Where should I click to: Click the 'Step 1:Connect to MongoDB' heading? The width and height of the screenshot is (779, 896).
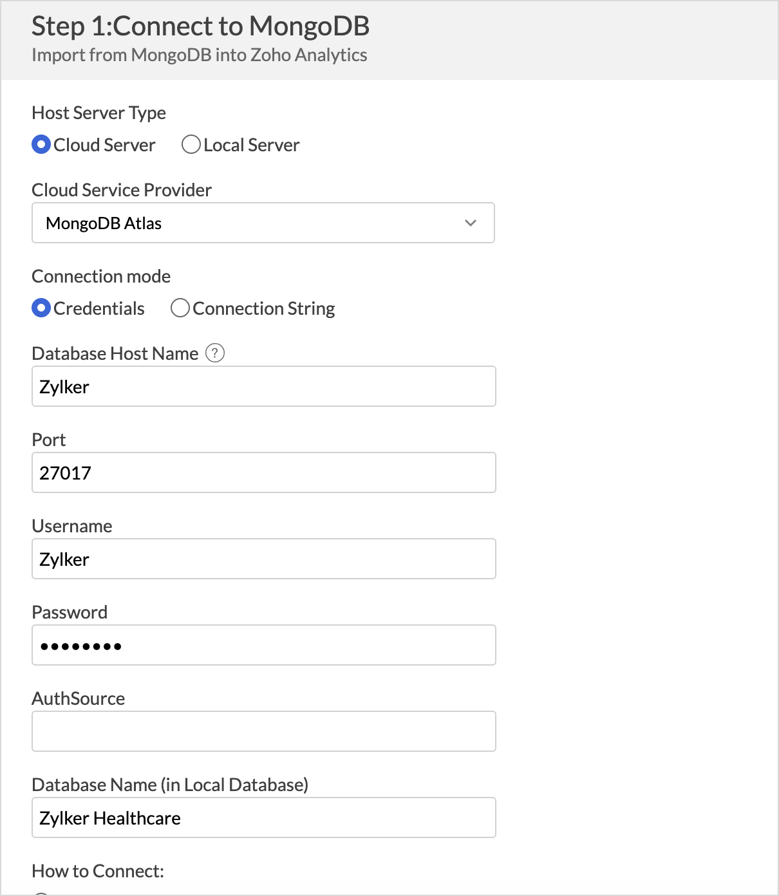tap(201, 26)
